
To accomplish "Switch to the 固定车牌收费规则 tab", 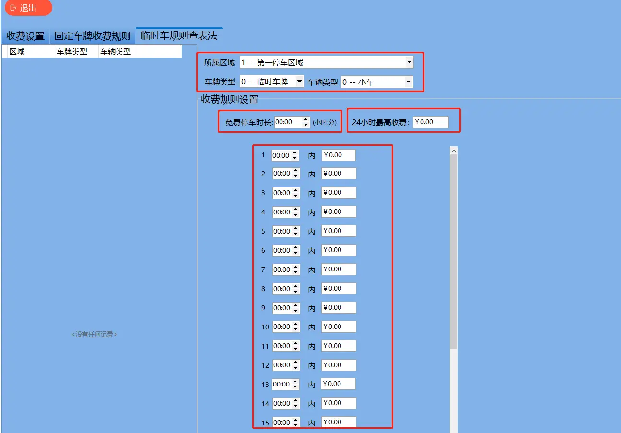I will pos(92,35).
